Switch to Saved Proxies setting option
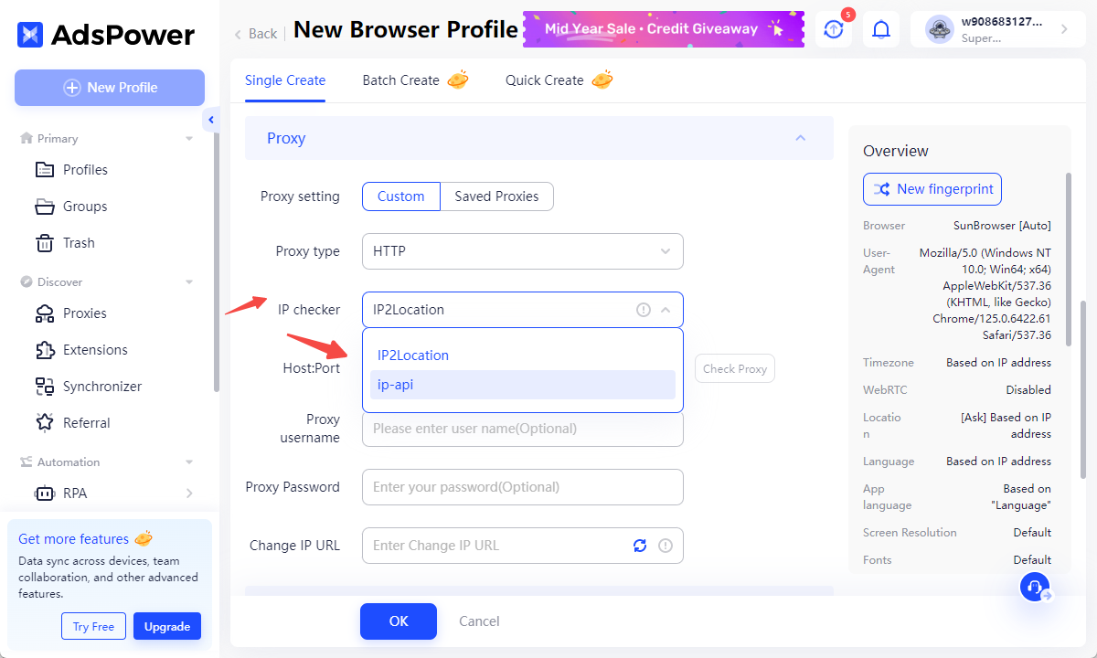The height and width of the screenshot is (658, 1097). coord(496,196)
